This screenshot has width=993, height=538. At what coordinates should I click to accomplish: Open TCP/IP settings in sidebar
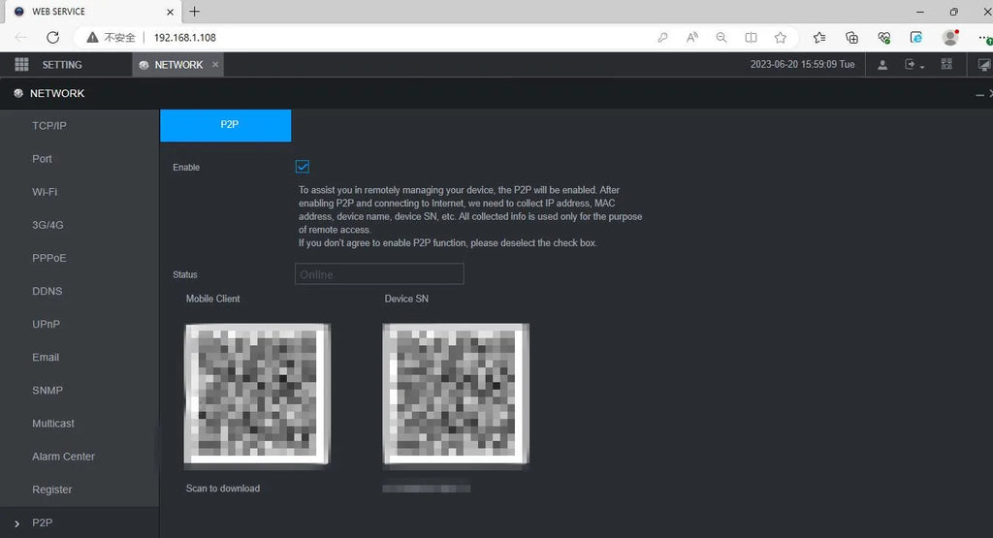pos(49,126)
